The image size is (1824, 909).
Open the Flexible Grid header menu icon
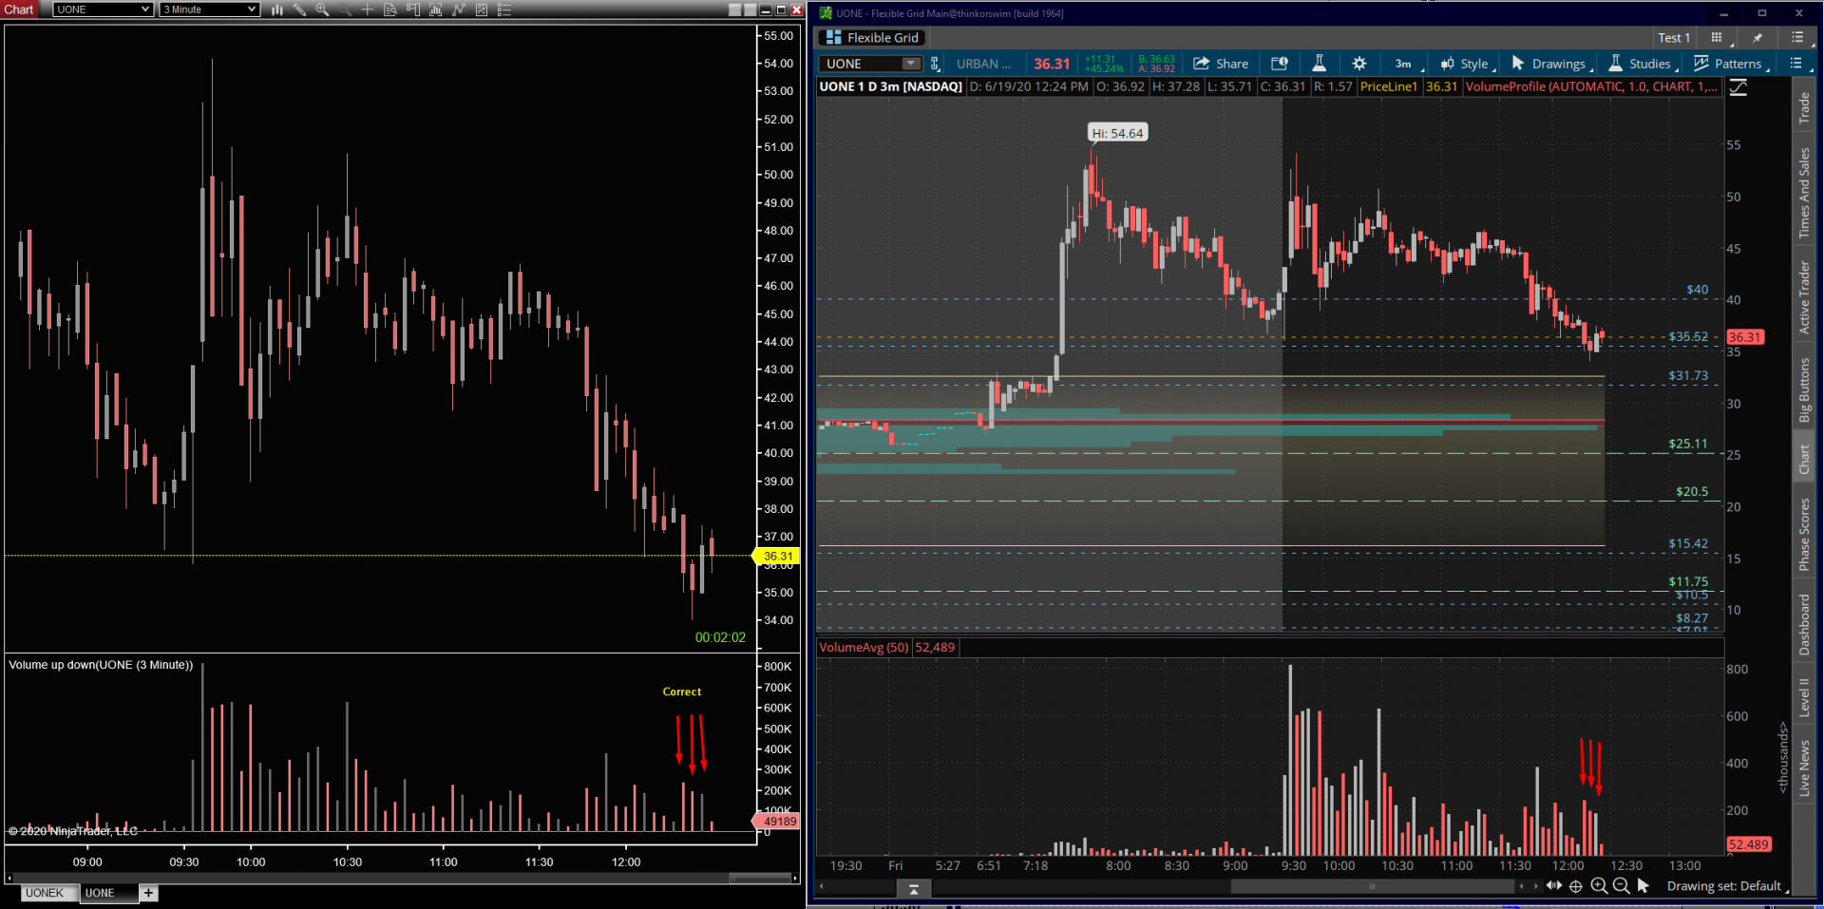pyautogui.click(x=1797, y=38)
